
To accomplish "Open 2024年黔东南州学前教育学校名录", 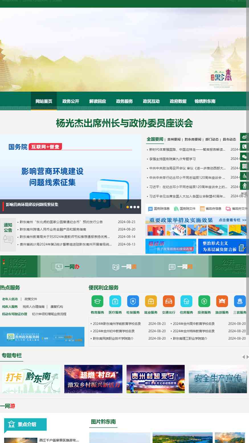I will [x=117, y=324].
